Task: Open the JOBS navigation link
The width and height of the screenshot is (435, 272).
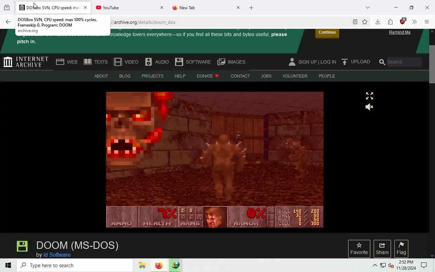Action: click(x=266, y=76)
